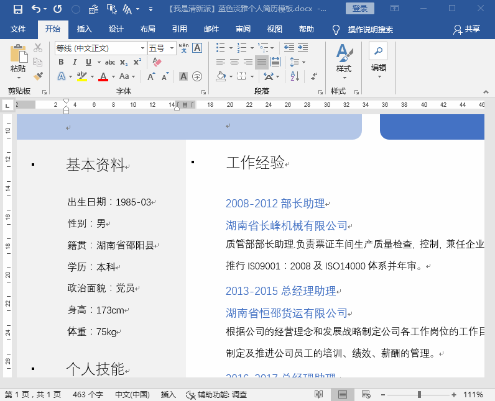Image resolution: width=495 pixels, height=401 pixels.
Task: Click Align Left icon
Action: [x=220, y=62]
